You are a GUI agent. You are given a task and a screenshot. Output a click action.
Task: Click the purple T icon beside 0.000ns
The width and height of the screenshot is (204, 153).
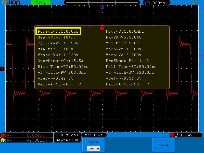[x=145, y=3]
